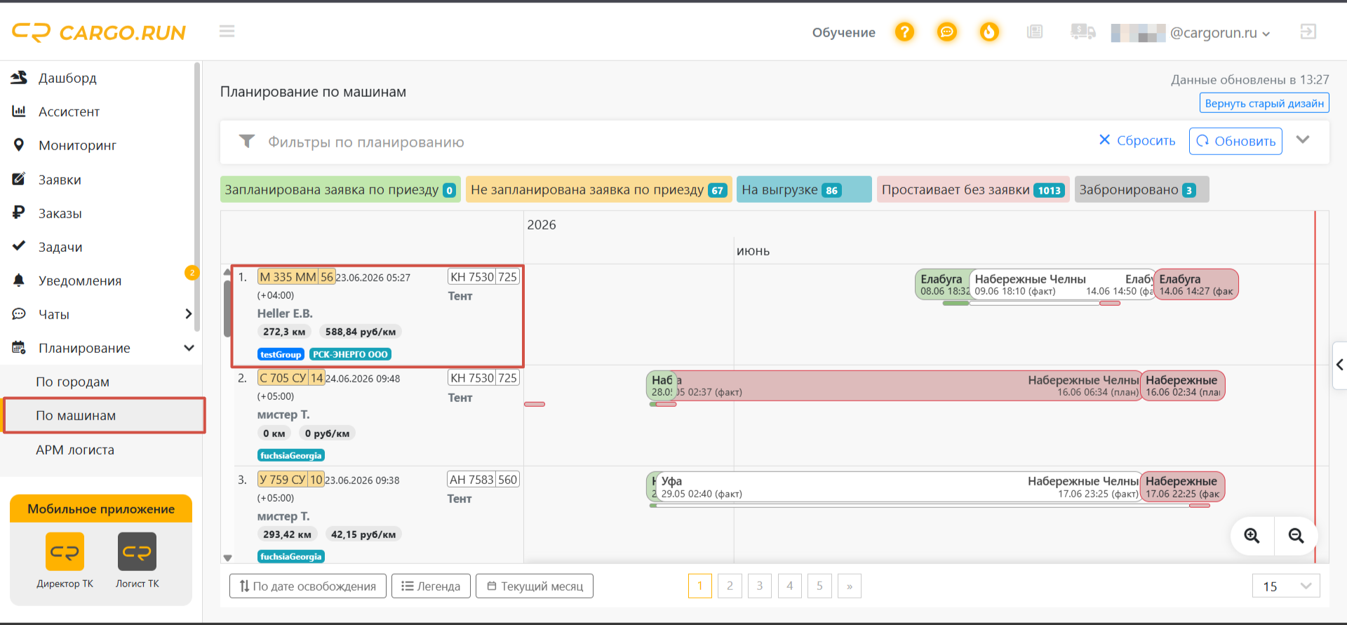Open the news page icon in header
This screenshot has height=625, width=1347.
click(x=1035, y=32)
